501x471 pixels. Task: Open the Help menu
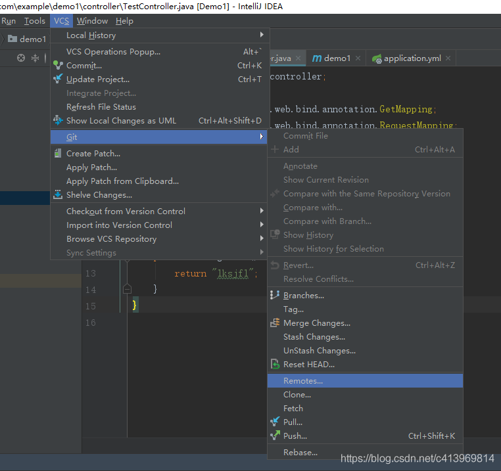coord(124,21)
